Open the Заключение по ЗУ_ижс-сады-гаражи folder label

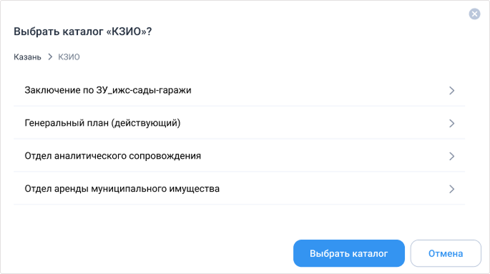(x=108, y=90)
